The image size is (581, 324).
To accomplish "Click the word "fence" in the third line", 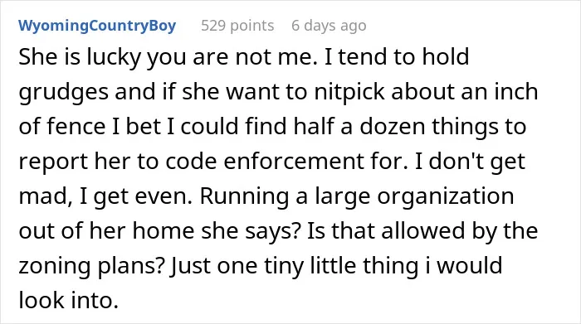I will click(76, 127).
